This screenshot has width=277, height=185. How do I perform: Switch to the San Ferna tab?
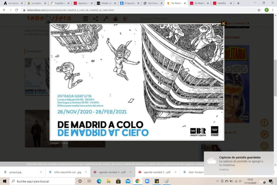[153, 3]
